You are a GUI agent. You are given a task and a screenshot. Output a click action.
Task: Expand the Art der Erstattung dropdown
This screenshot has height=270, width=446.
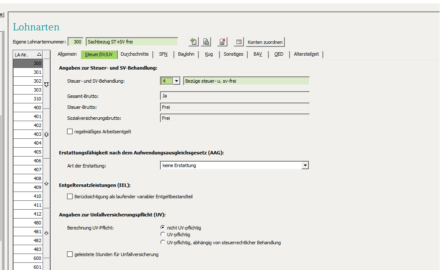coord(305,165)
